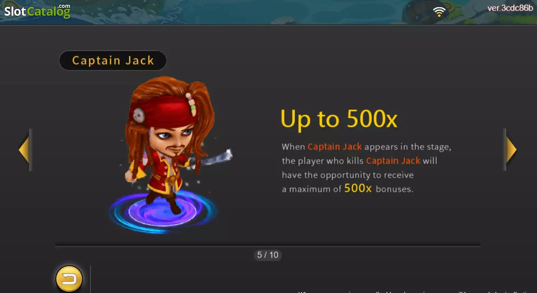Click the cut-off text at bottom edge
Viewport: 537px width, 293px height.
click(417, 292)
